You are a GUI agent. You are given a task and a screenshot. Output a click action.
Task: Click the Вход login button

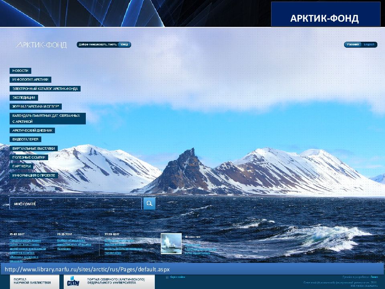pos(124,45)
